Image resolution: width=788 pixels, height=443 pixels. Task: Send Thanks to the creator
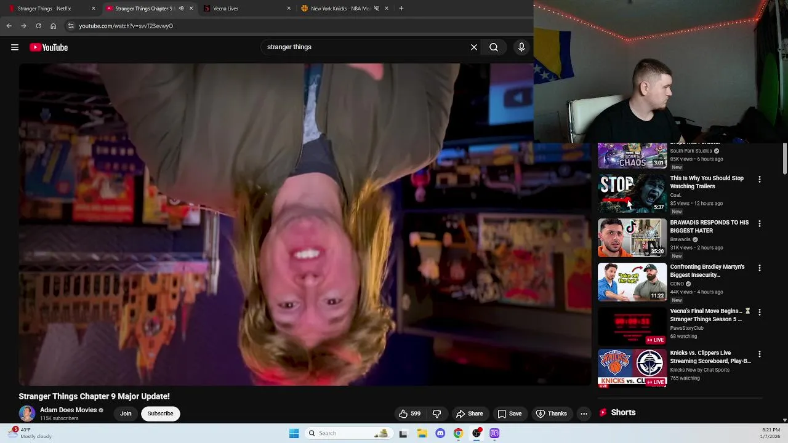click(x=551, y=413)
